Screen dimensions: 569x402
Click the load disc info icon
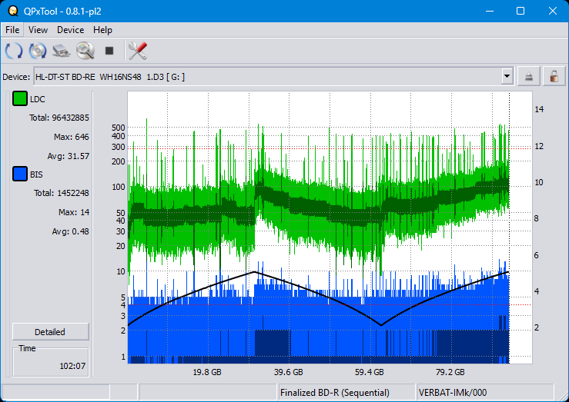tap(38, 51)
